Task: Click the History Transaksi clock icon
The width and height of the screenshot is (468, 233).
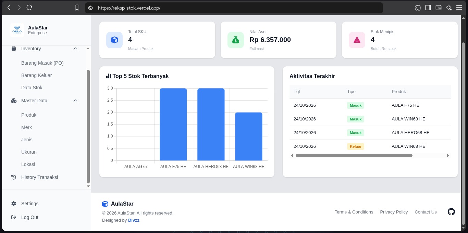Action: [x=14, y=177]
